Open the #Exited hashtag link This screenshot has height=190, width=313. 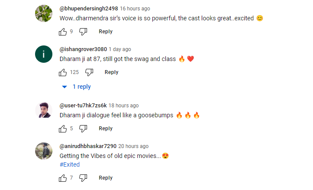pos(70,164)
